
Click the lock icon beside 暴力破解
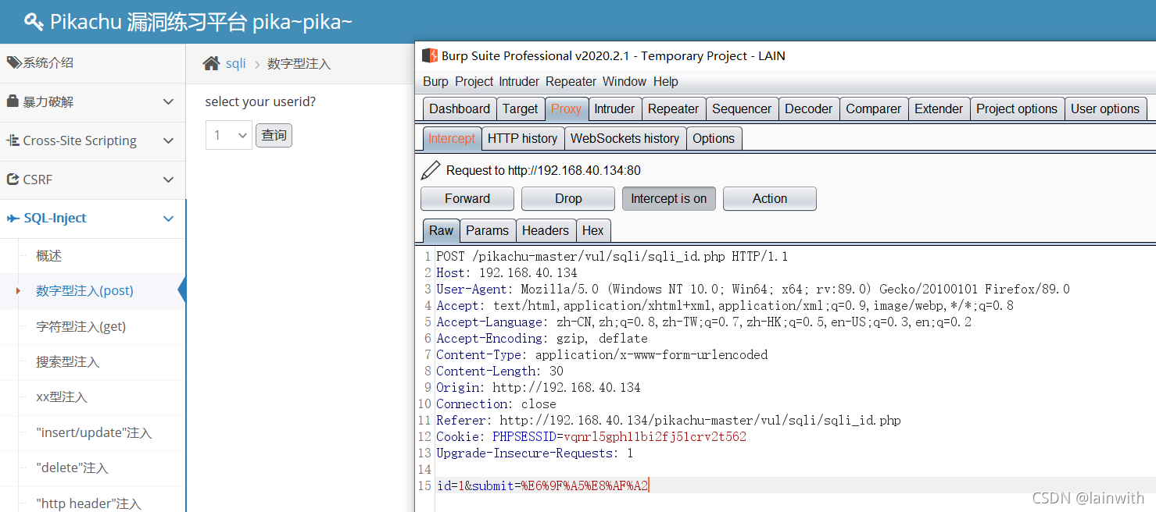(x=13, y=101)
